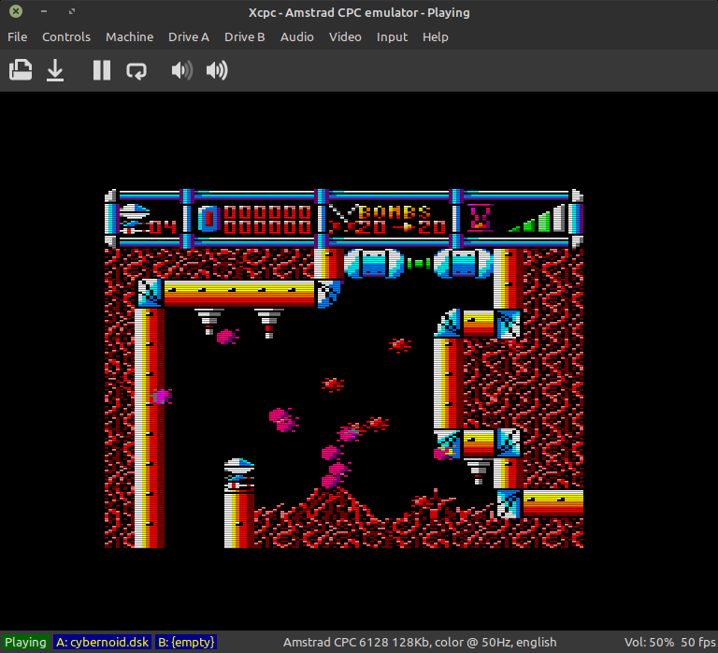
Task: Open the Drive B menu
Action: tap(245, 36)
